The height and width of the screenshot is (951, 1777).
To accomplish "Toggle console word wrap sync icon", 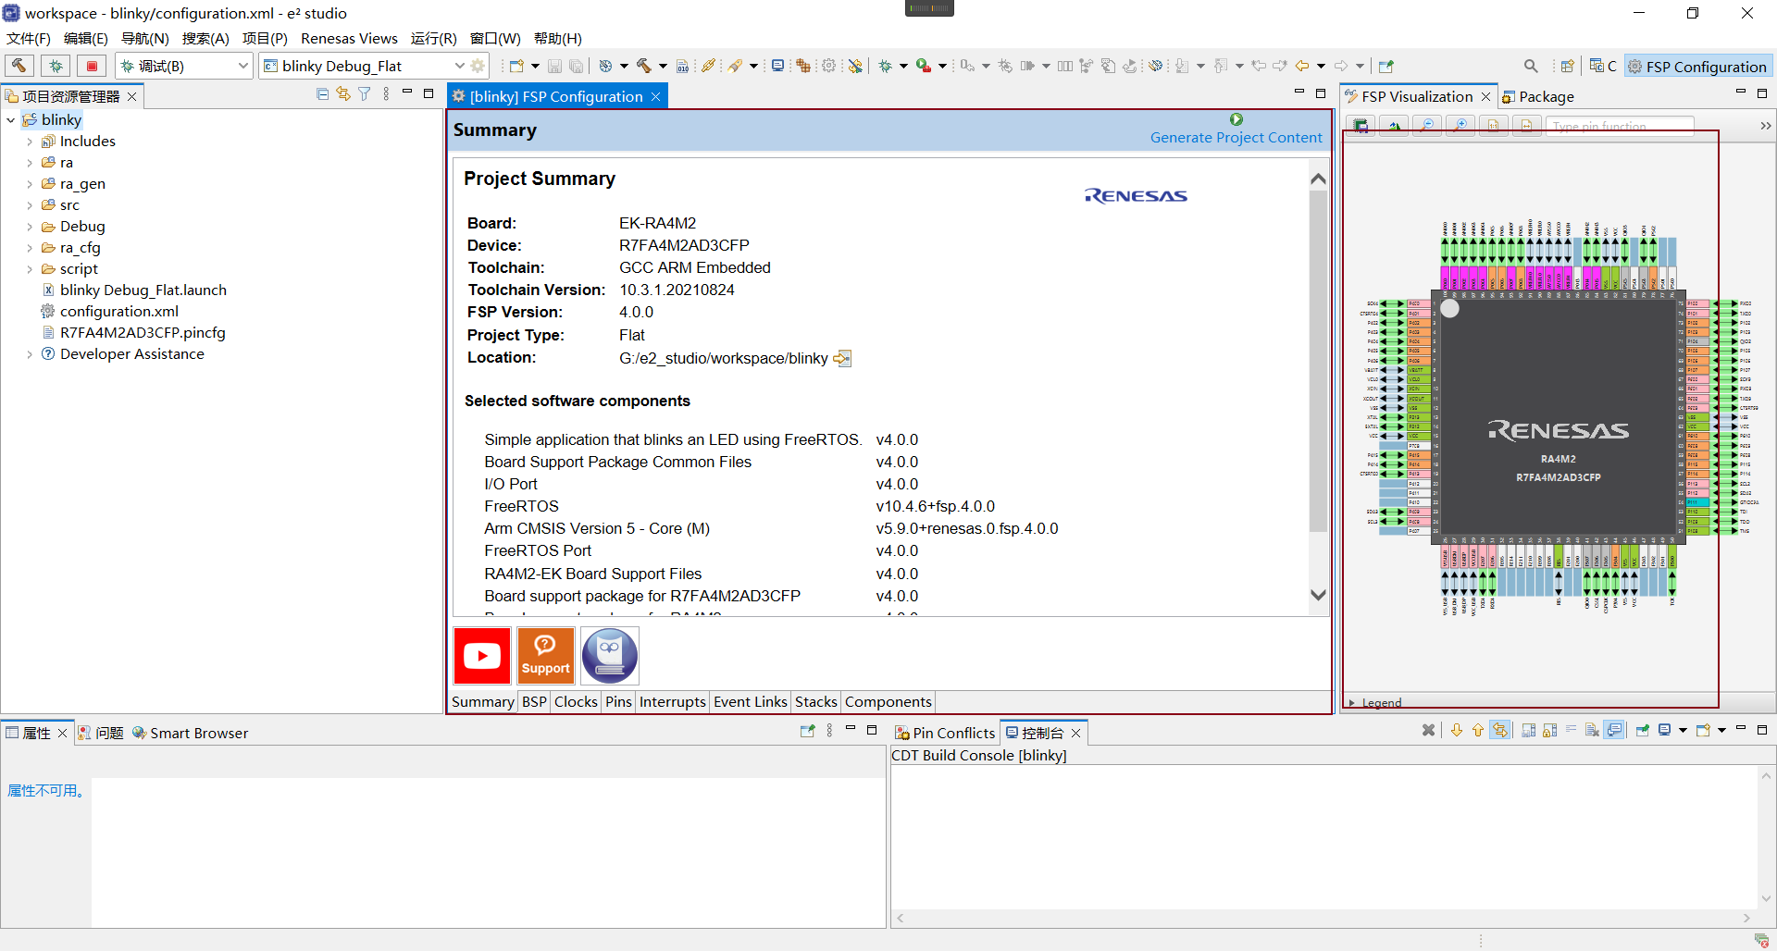I will [1500, 730].
